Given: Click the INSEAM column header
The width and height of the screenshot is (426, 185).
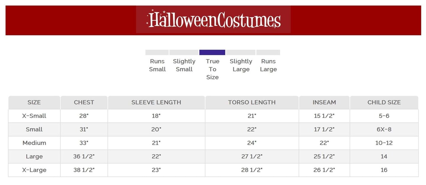Looking at the screenshot, I should tap(324, 102).
